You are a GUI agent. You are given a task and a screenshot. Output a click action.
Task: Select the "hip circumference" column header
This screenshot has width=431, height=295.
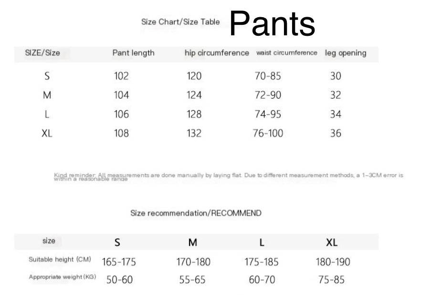217,53
